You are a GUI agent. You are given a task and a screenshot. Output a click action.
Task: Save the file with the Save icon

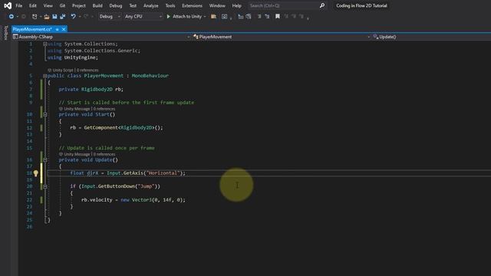[x=54, y=16]
